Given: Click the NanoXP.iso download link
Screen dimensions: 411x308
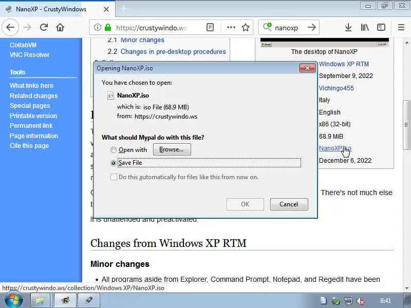Looking at the screenshot, I should pyautogui.click(x=335, y=148).
